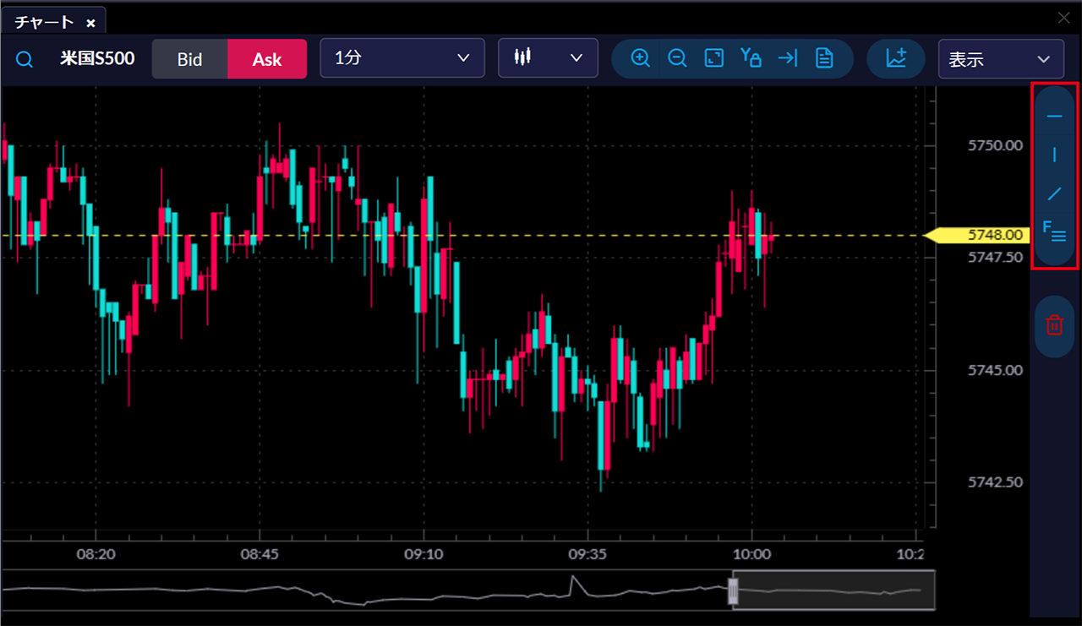
Task: Jump to latest bar arrow icon
Action: coord(788,58)
